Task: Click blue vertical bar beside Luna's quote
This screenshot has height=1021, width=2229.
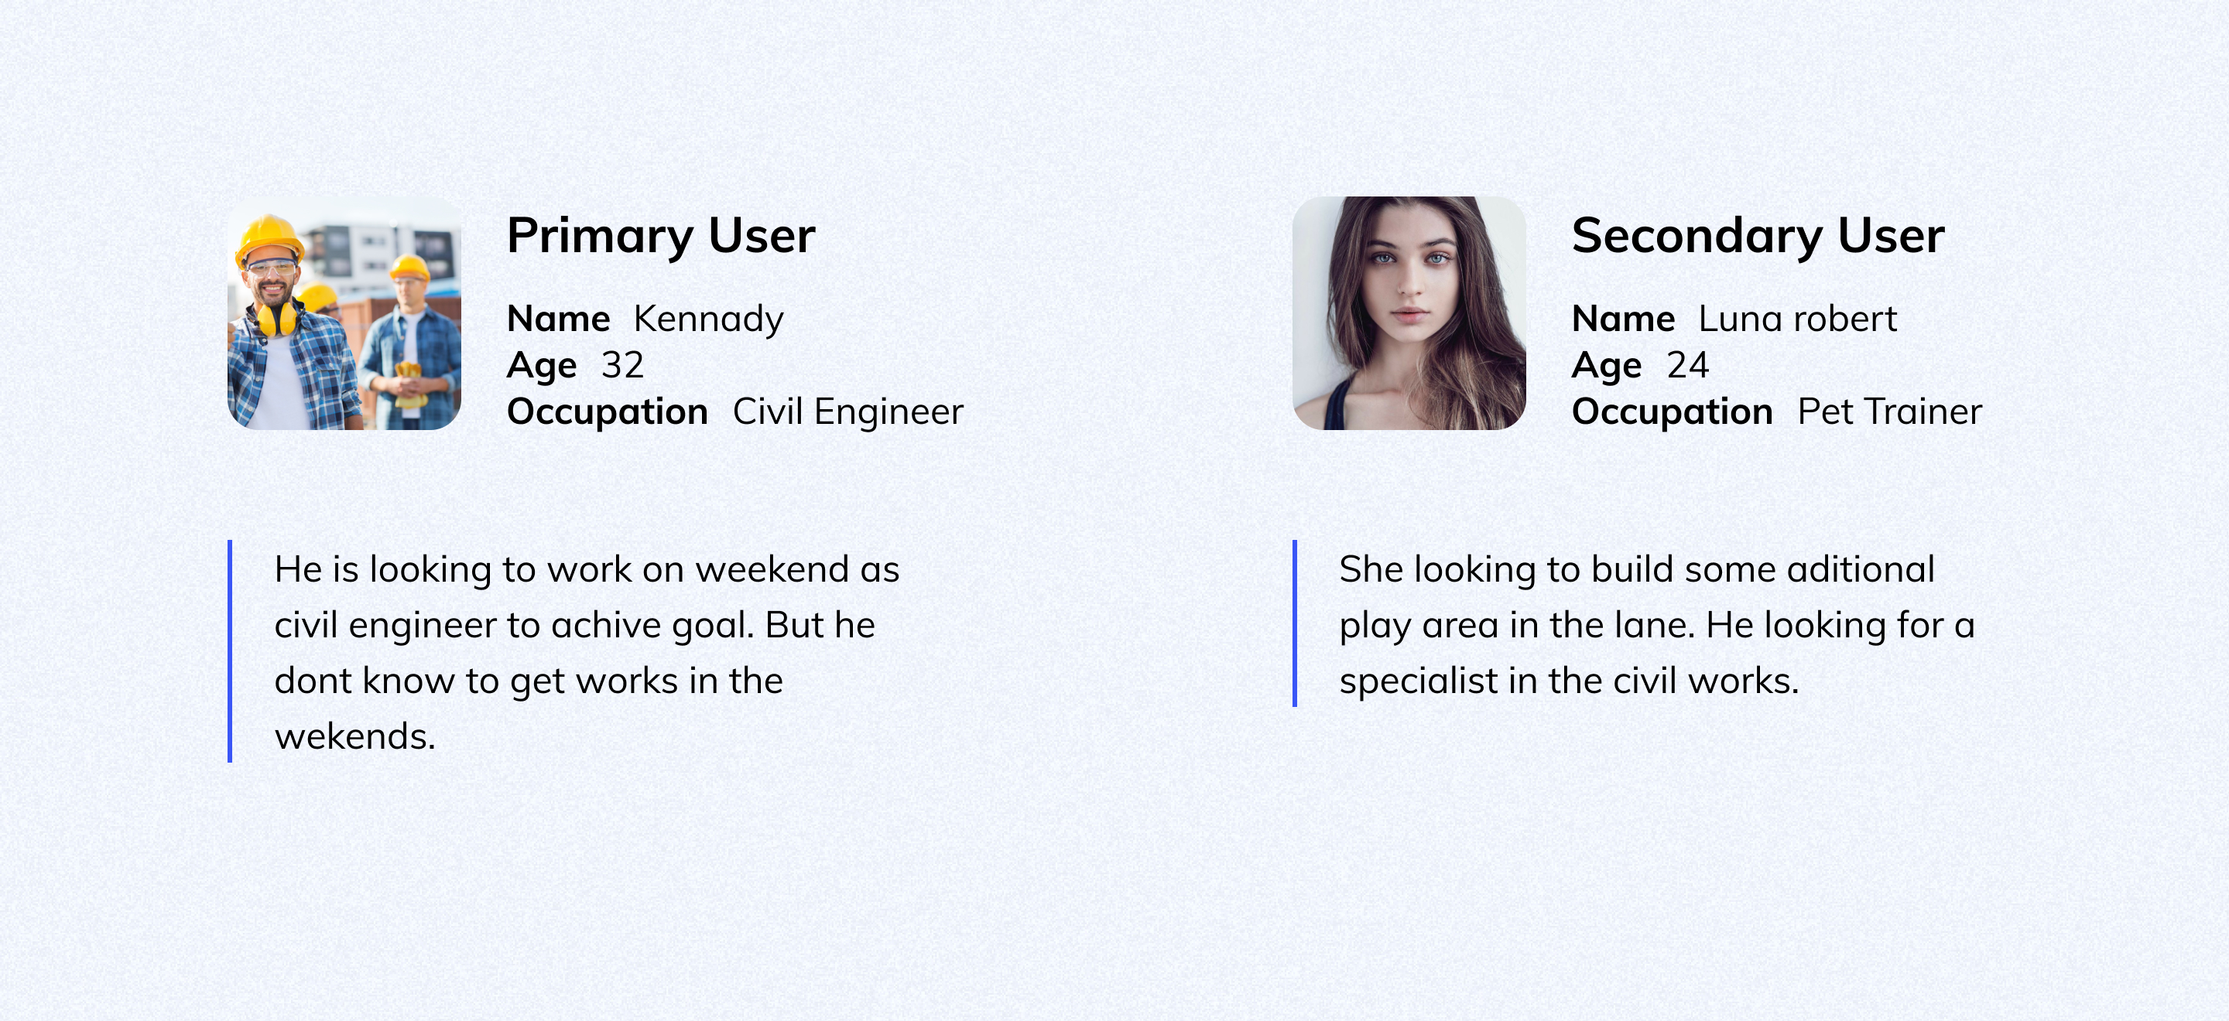Action: click(x=1295, y=623)
